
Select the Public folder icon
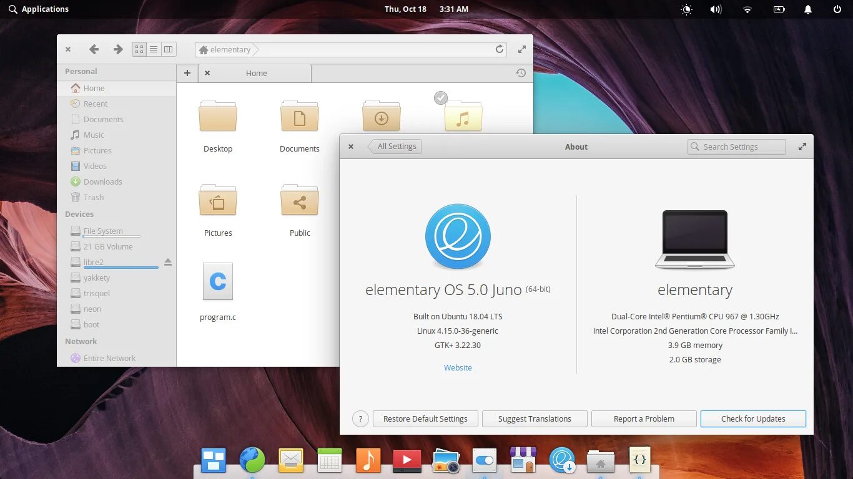[300, 200]
